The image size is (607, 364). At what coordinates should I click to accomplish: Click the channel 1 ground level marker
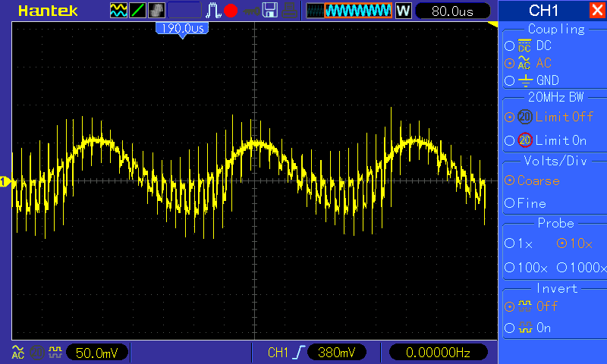click(5, 181)
